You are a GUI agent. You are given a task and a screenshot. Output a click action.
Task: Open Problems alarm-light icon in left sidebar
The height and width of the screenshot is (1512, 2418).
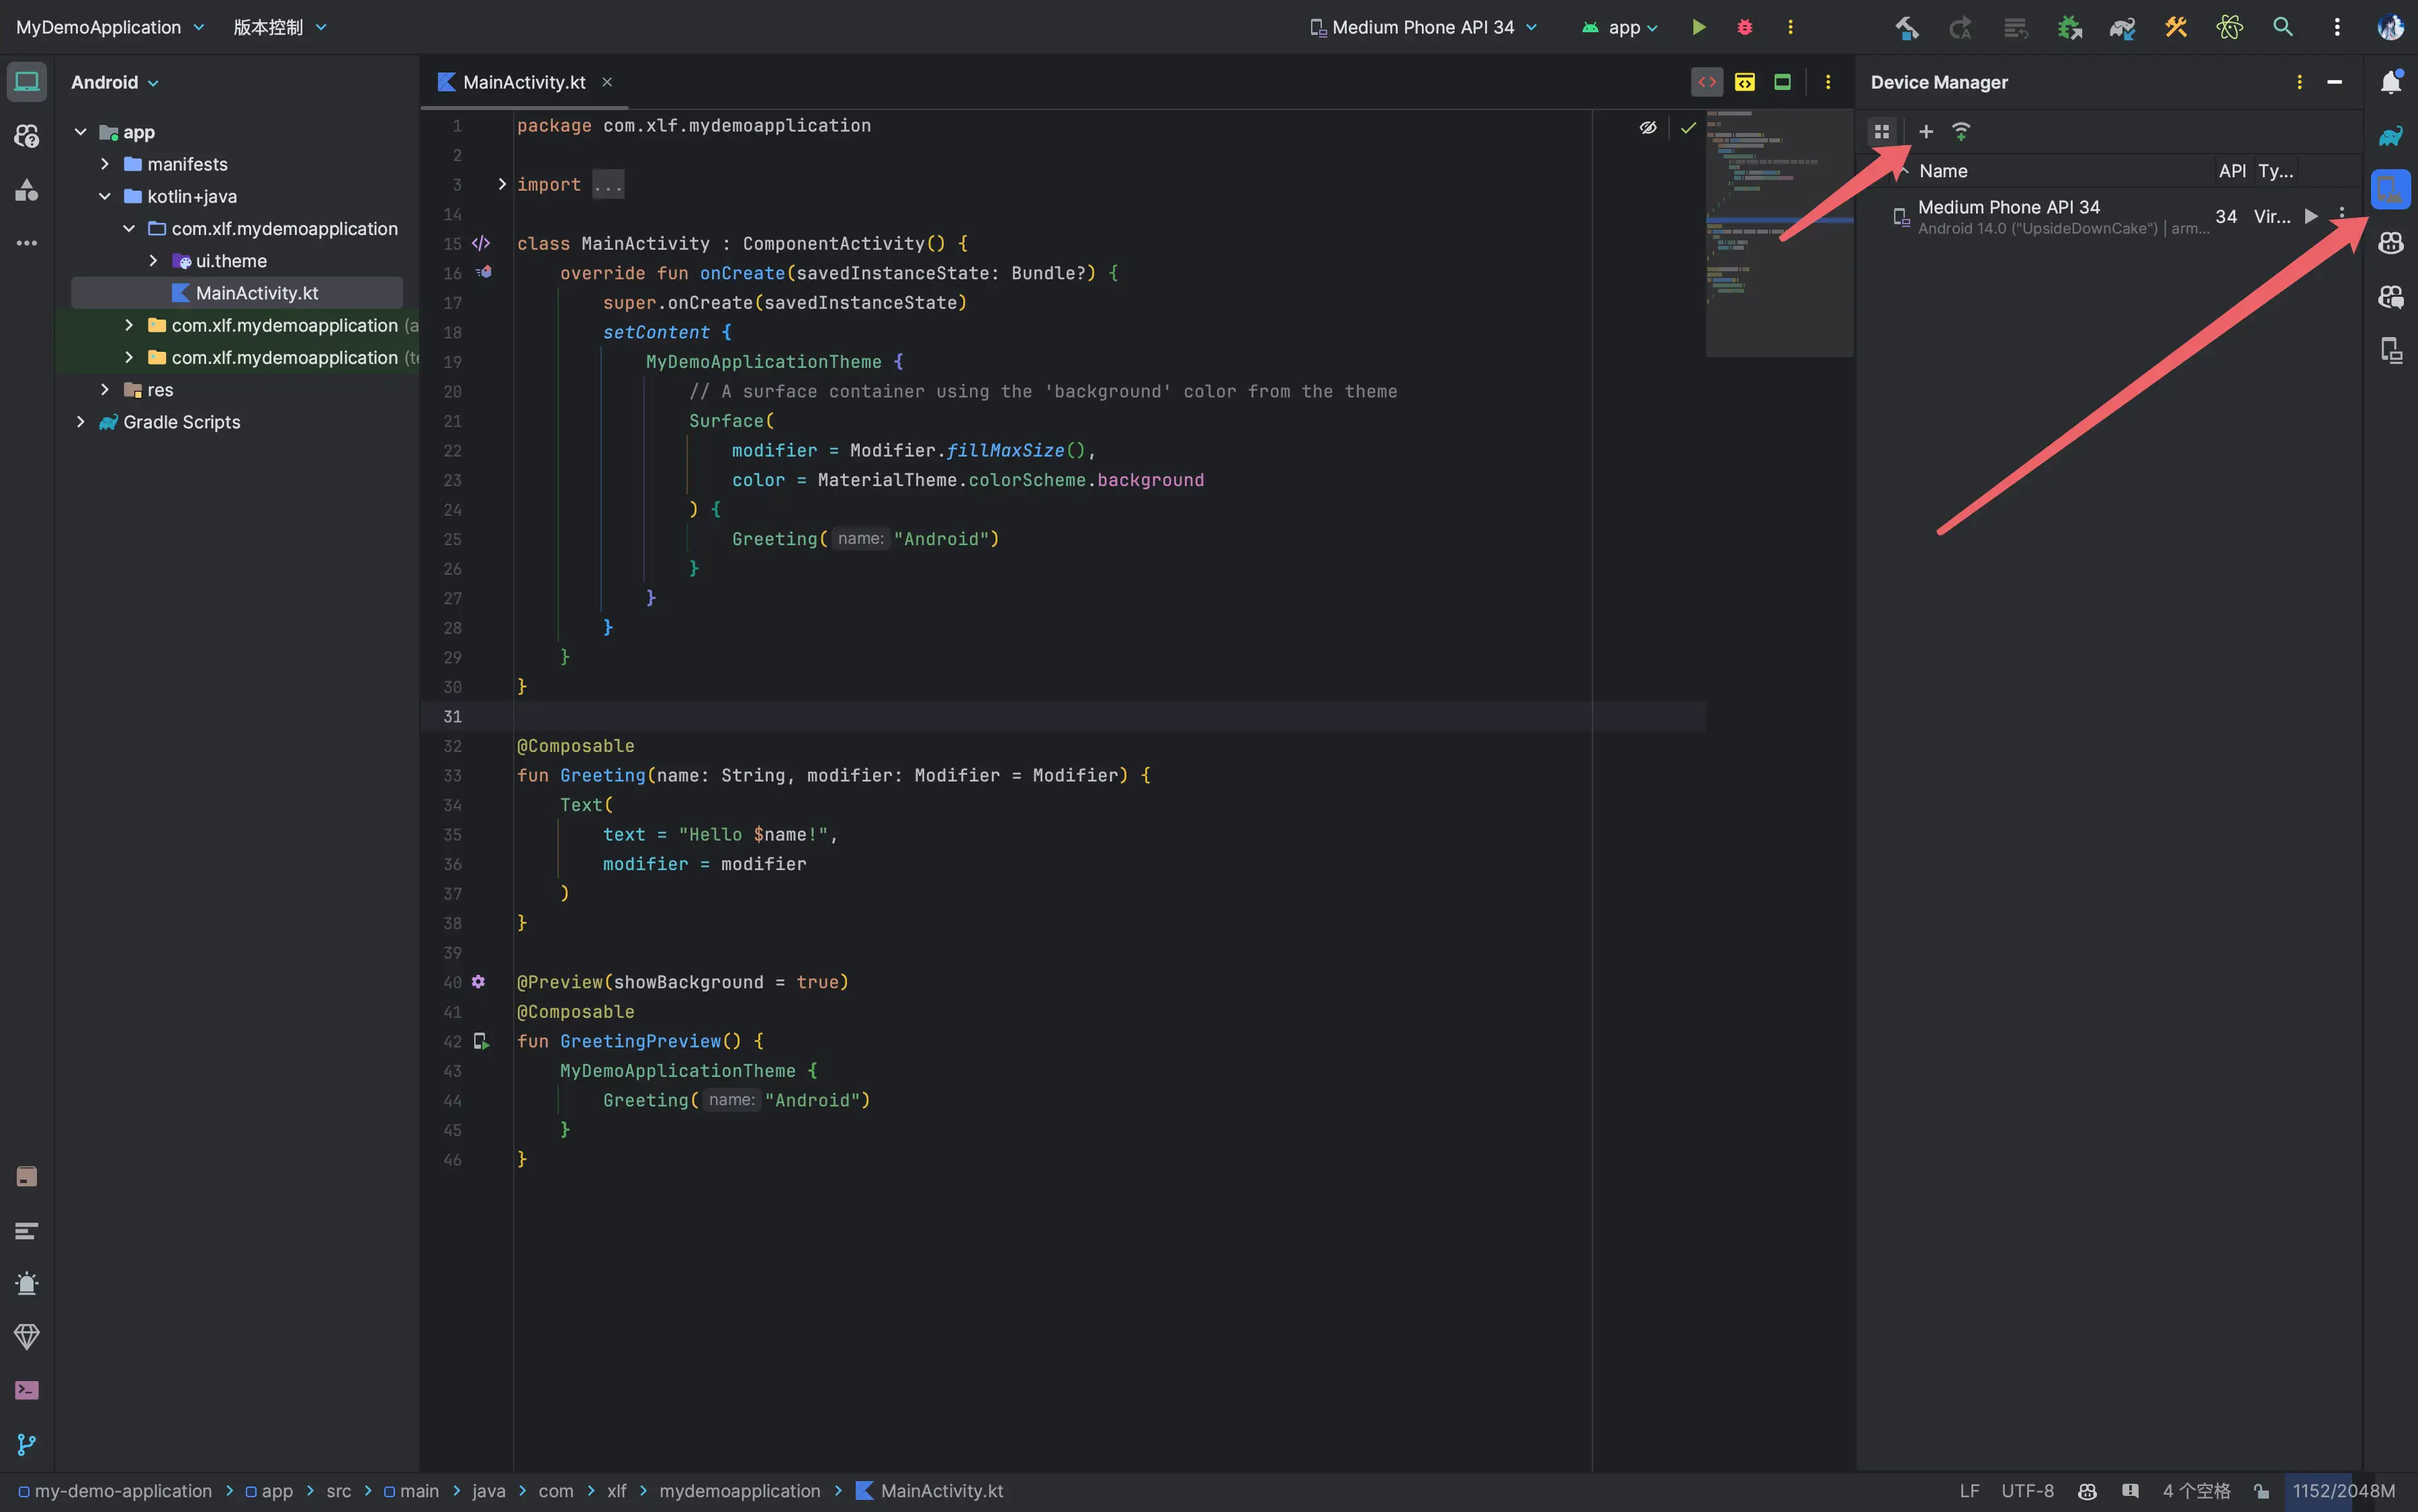[x=27, y=1284]
